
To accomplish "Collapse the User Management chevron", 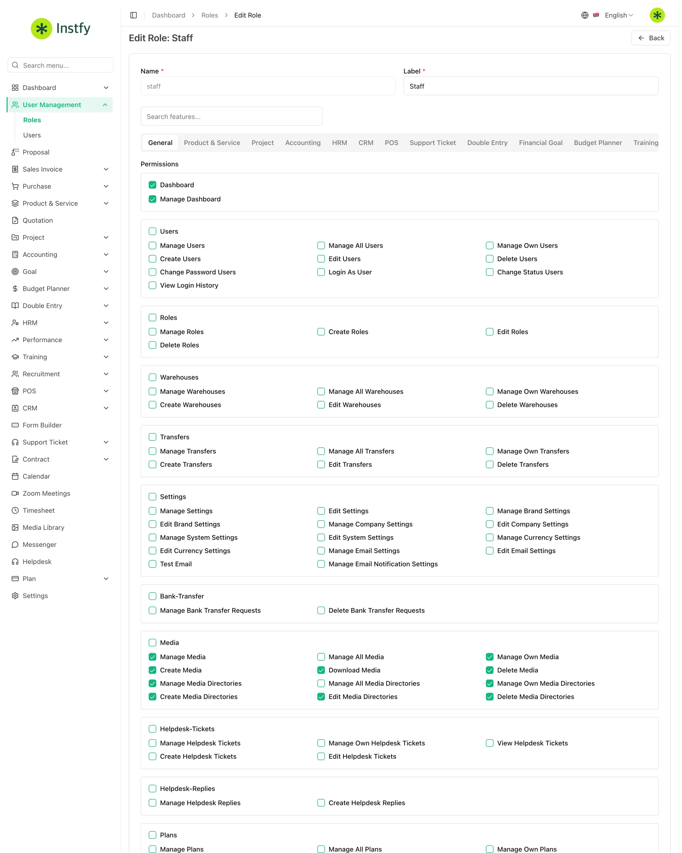I will pos(105,105).
